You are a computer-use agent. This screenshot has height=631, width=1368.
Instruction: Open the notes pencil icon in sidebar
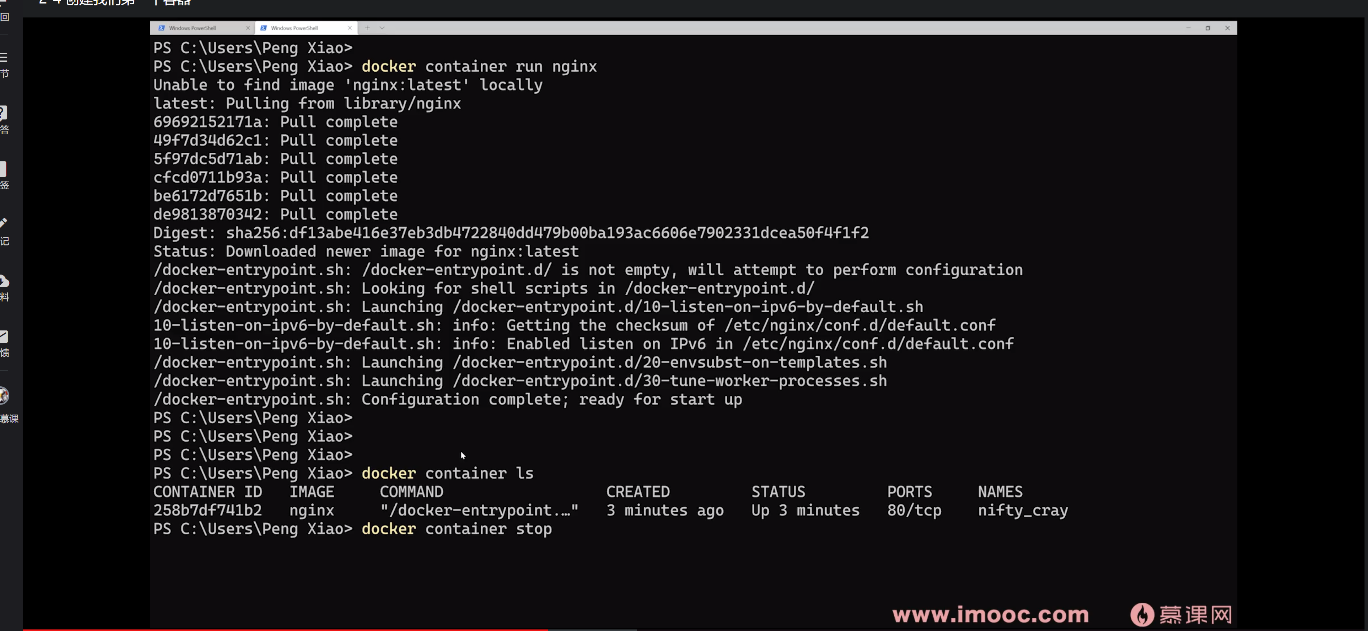pyautogui.click(x=4, y=223)
